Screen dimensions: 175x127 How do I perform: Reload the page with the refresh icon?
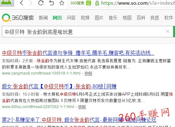pos(41,3)
